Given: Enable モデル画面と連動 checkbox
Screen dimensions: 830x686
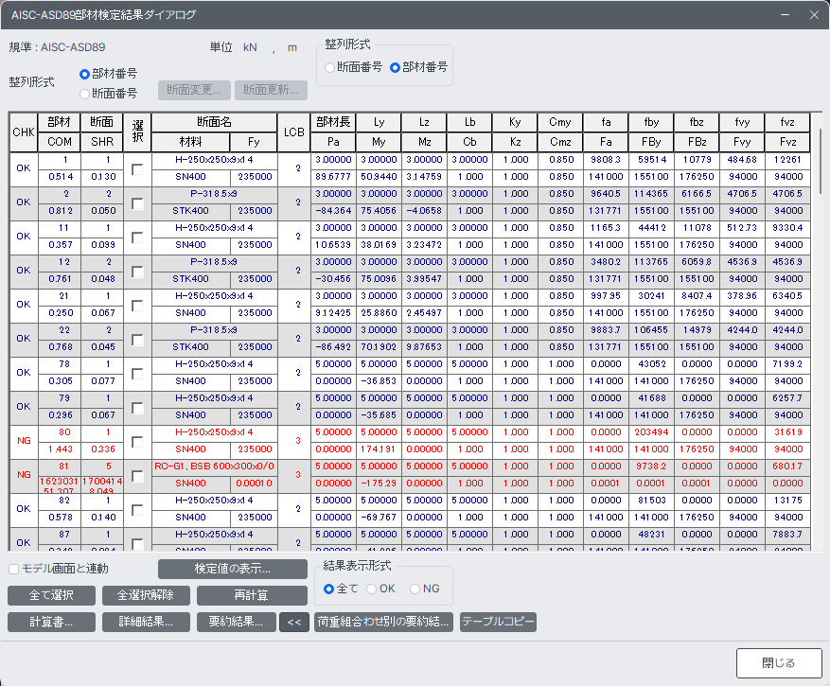Looking at the screenshot, I should tap(14, 569).
